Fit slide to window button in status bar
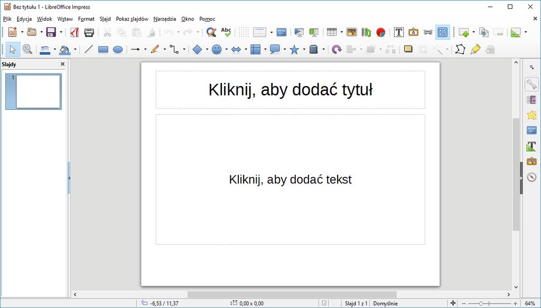 coord(453,303)
